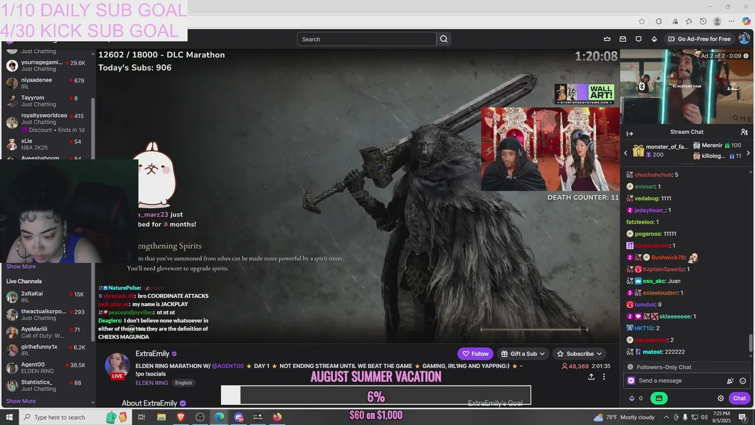Open the ELDEN RING category link
This screenshot has width=755, height=425.
tap(152, 382)
